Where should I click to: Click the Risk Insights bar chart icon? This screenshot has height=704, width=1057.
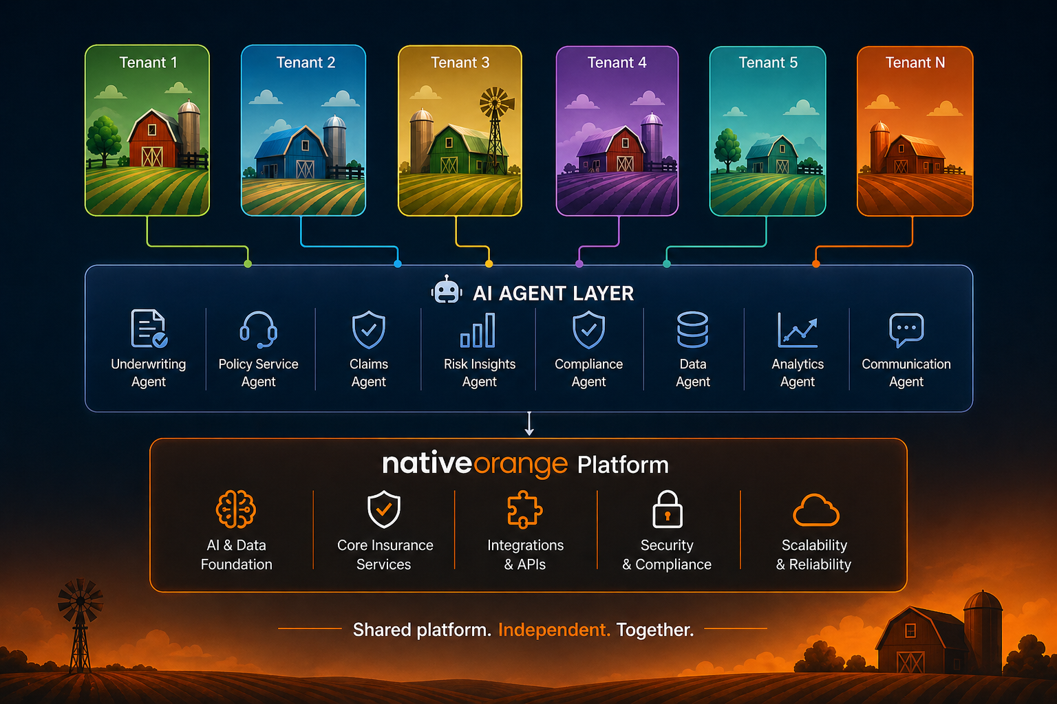(478, 330)
